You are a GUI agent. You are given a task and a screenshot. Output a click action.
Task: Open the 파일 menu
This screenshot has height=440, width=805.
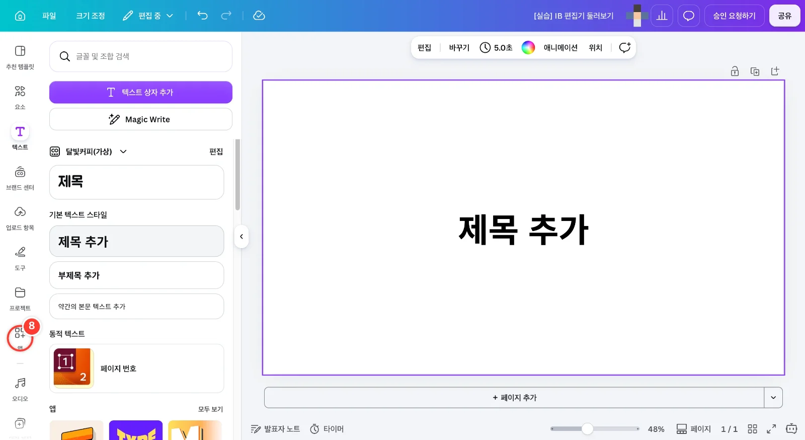tap(49, 16)
